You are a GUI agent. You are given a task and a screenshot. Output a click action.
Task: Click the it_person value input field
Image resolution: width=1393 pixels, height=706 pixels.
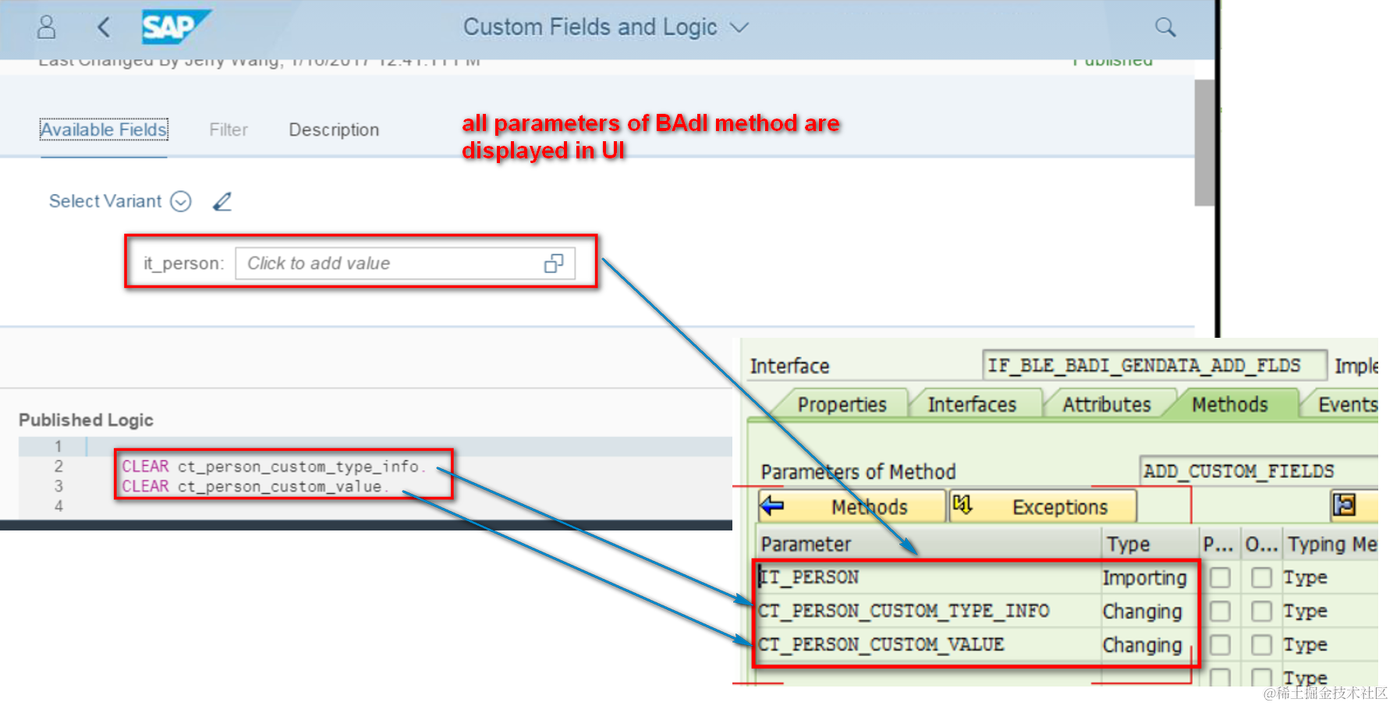click(x=405, y=264)
